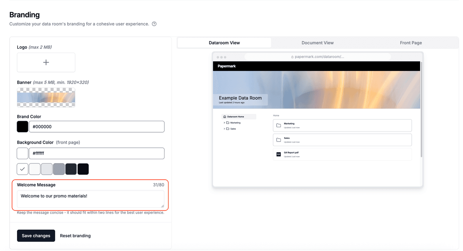463x251 pixels.
Task: Click the plus icon to upload a logo
Action: click(46, 62)
